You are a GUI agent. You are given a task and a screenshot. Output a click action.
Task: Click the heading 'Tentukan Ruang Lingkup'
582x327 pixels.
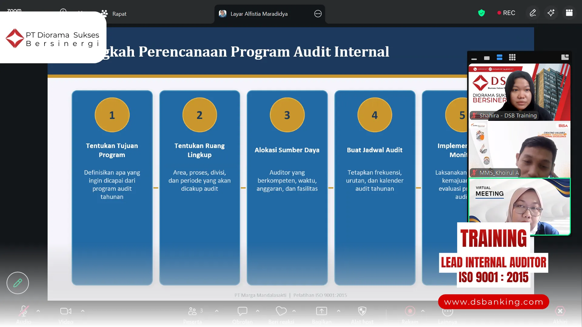pos(199,150)
